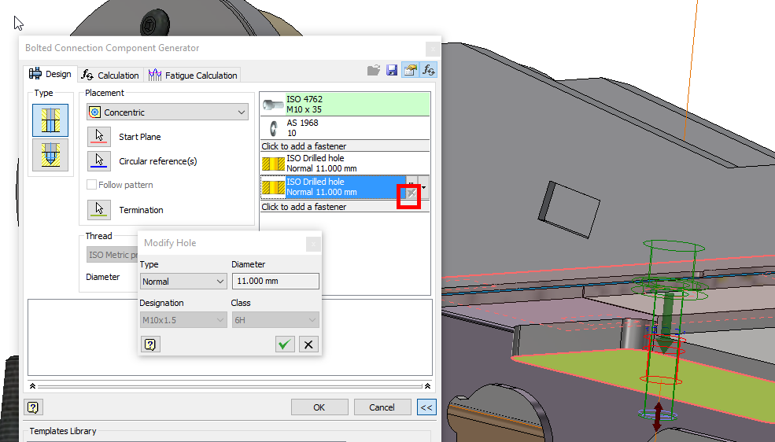Collapse Templates Library with << button
Viewport: 775px width, 442px height.
(426, 407)
